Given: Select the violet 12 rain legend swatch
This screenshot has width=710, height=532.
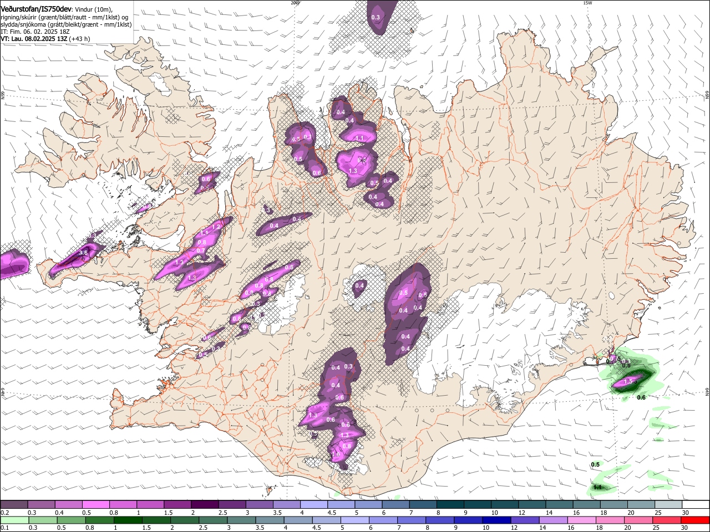Looking at the screenshot, I should coord(525,520).
